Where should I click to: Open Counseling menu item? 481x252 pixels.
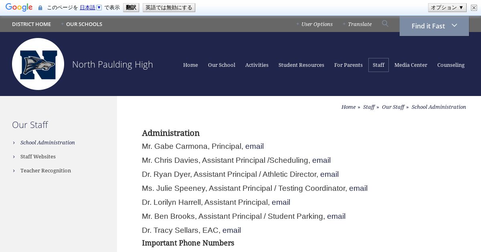(x=451, y=65)
